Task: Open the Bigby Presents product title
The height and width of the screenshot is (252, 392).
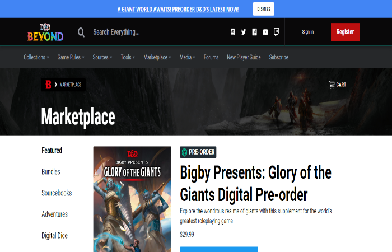Action: pyautogui.click(x=255, y=184)
